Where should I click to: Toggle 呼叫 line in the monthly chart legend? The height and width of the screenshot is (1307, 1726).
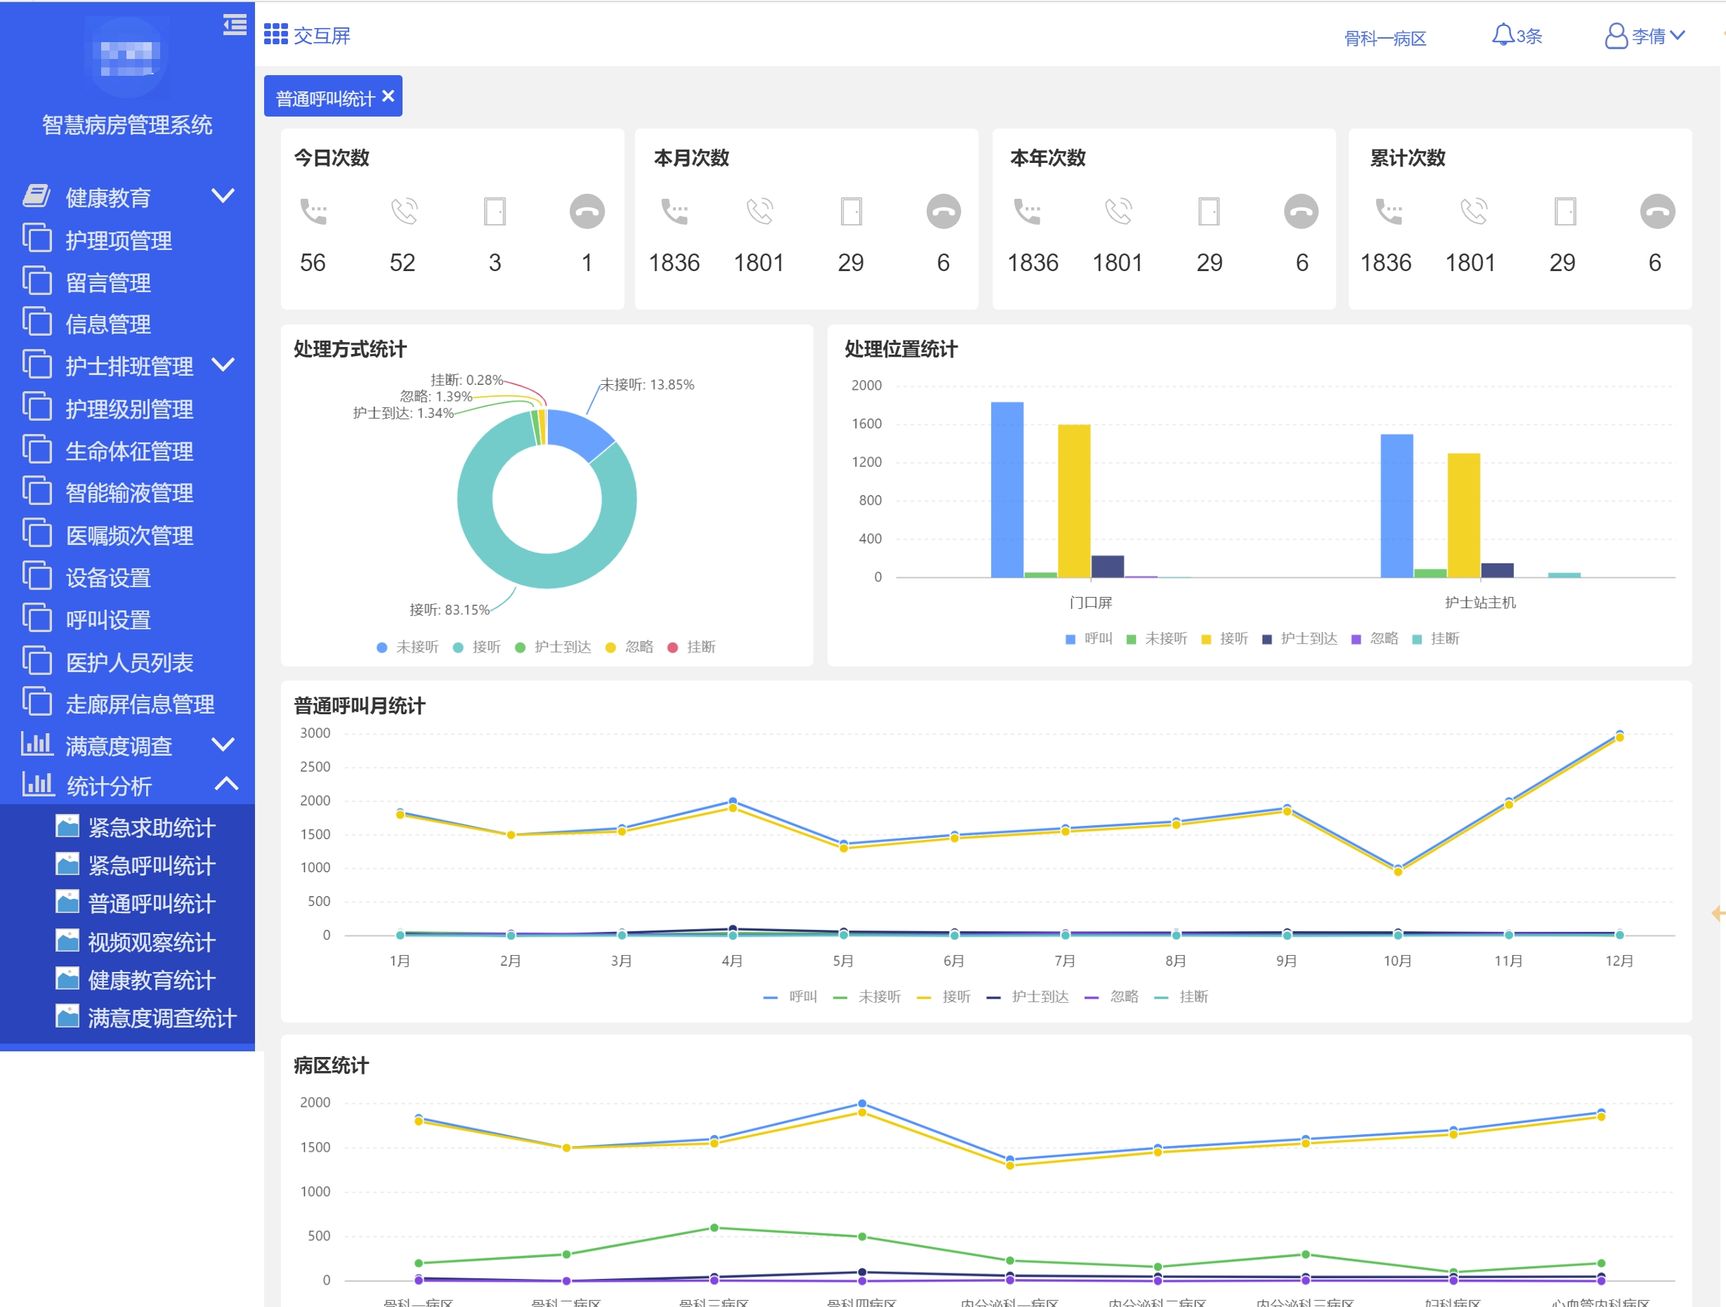coord(790,997)
